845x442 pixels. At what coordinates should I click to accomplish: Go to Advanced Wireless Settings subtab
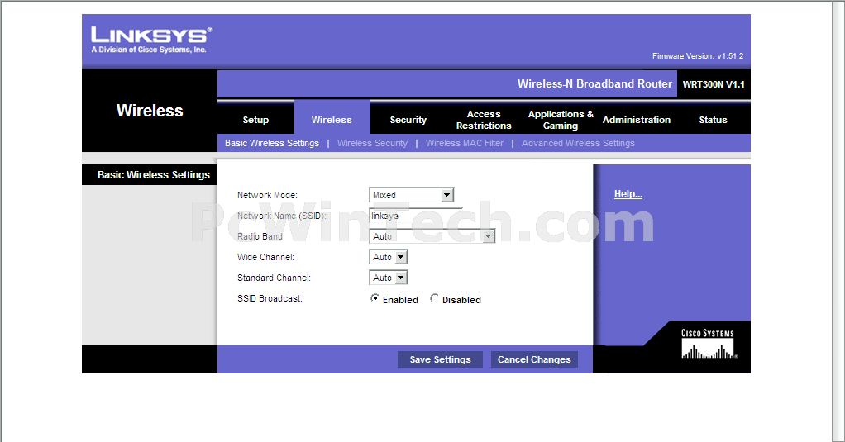click(578, 143)
